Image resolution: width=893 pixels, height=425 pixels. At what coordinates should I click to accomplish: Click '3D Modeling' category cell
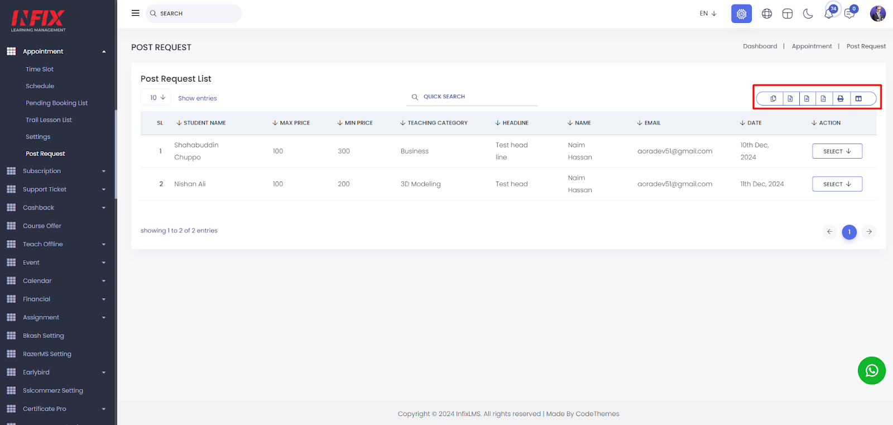coord(420,184)
